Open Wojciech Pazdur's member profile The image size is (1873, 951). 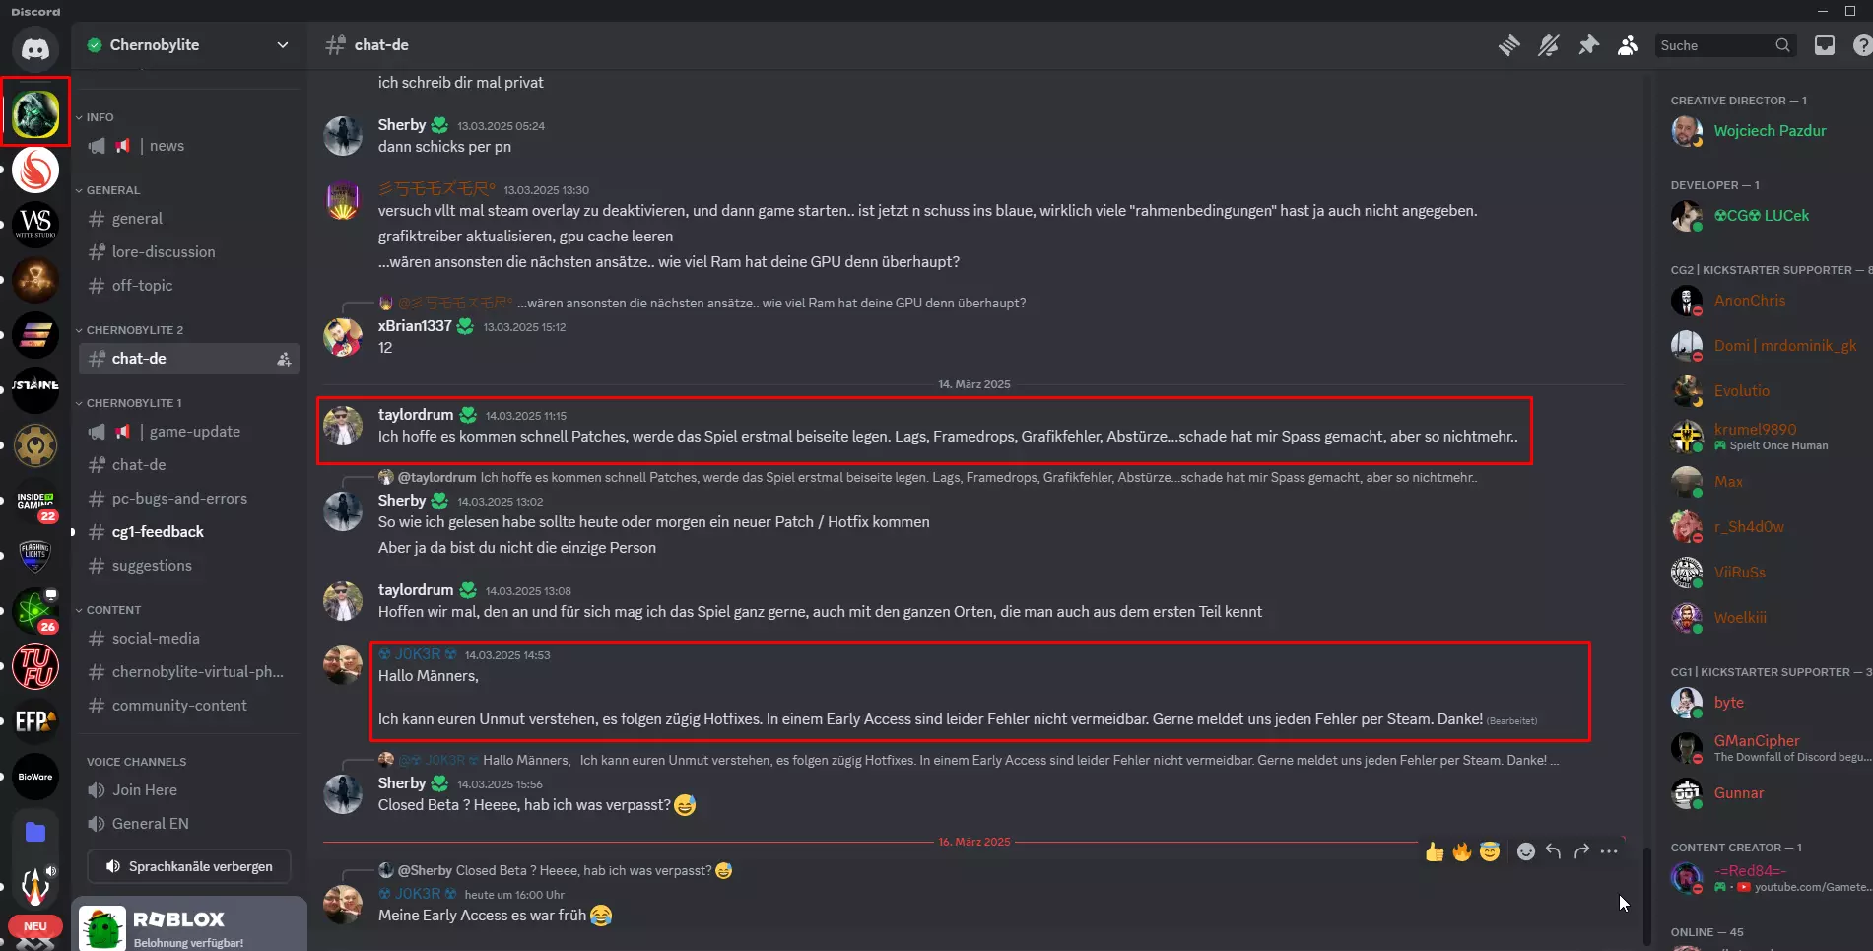point(1770,131)
